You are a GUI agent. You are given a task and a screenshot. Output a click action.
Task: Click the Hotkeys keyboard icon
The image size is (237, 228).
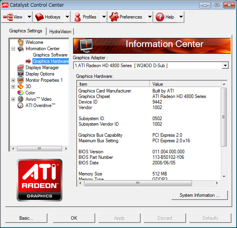coord(39,17)
